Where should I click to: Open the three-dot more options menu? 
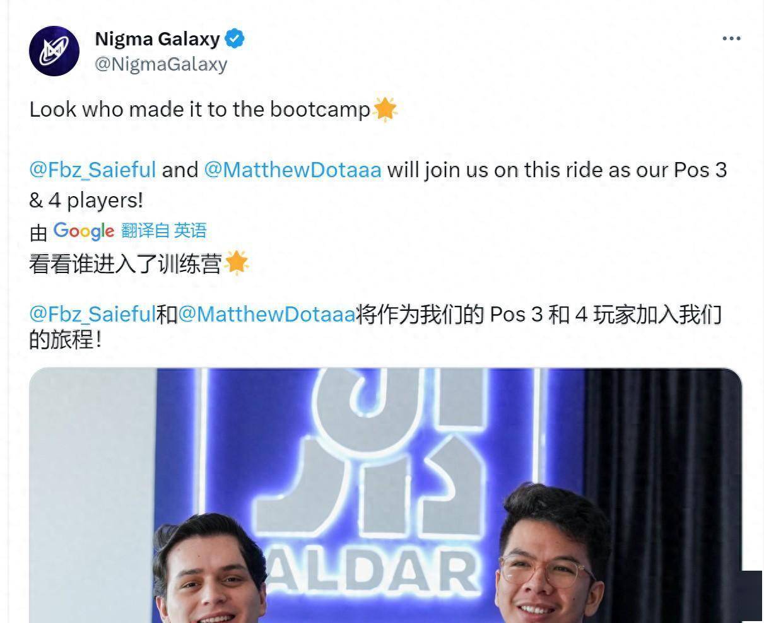tap(731, 38)
